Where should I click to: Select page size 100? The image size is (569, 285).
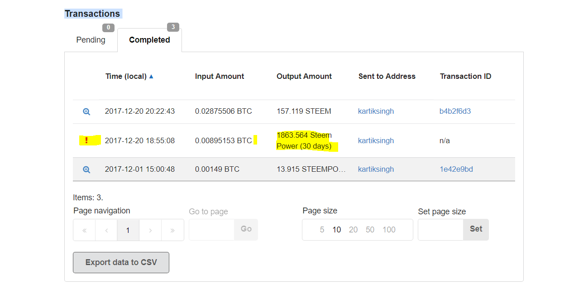(x=389, y=230)
